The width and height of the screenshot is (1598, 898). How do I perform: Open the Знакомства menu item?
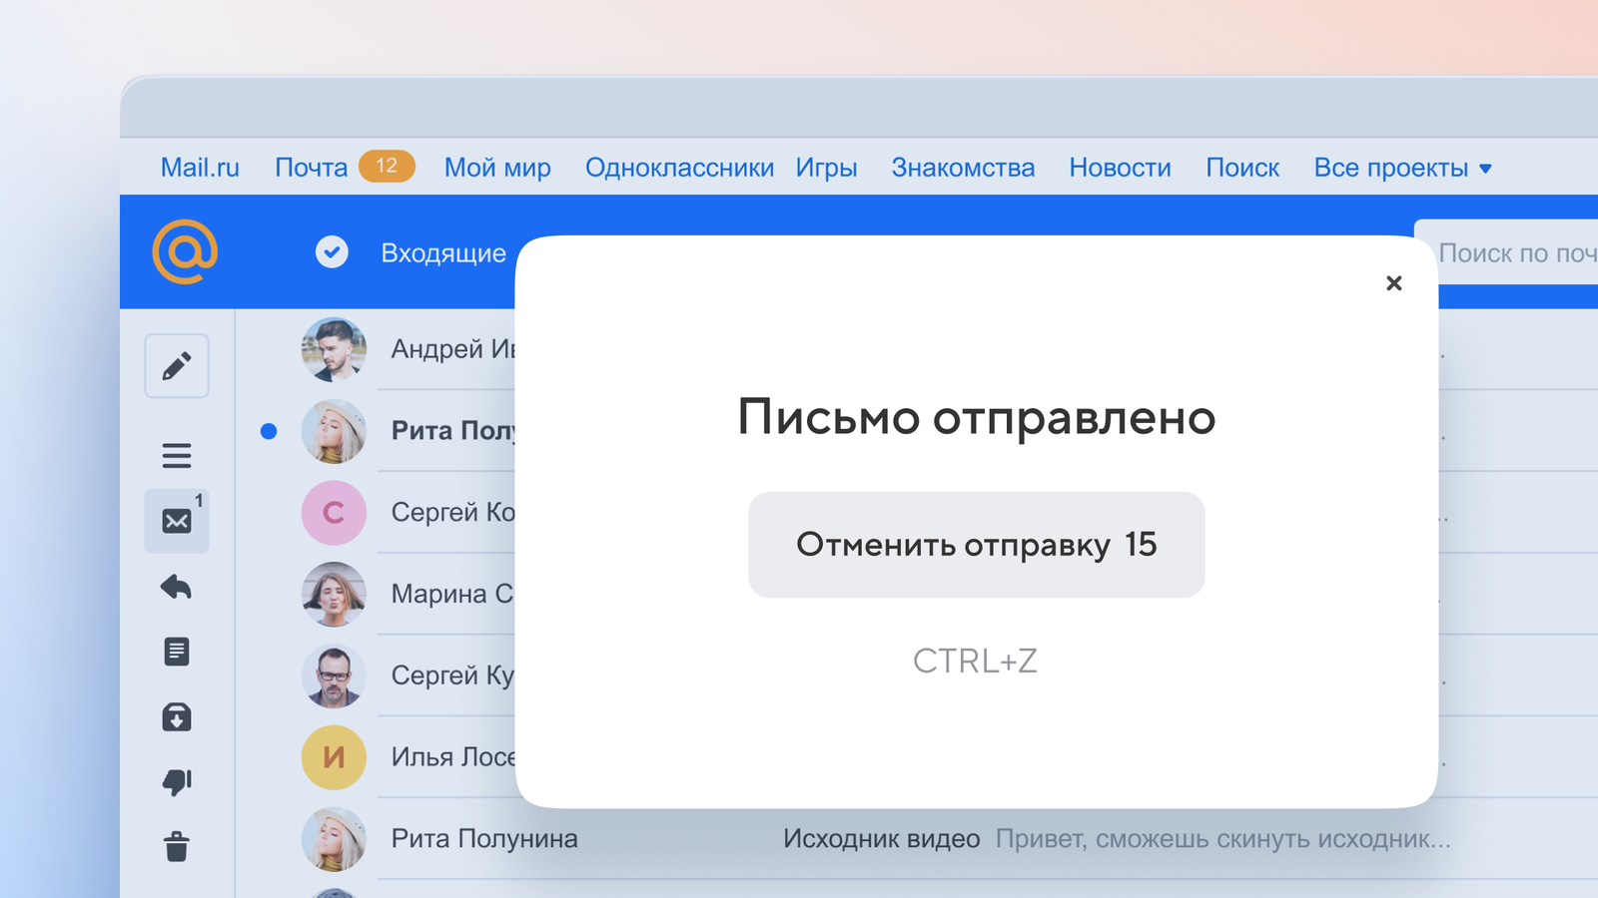click(963, 168)
